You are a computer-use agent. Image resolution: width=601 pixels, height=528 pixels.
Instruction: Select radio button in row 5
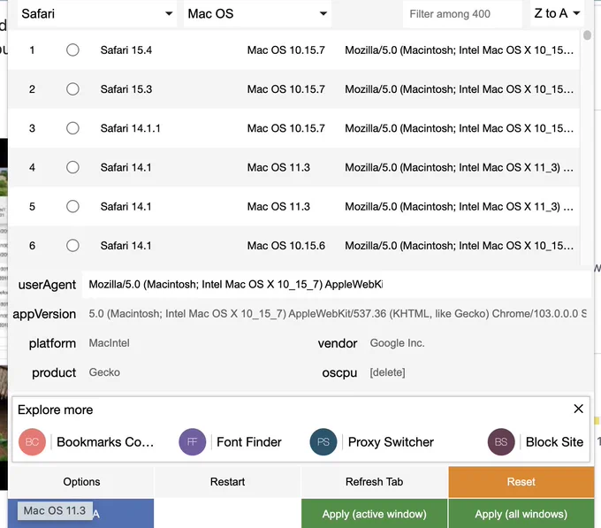(x=72, y=206)
